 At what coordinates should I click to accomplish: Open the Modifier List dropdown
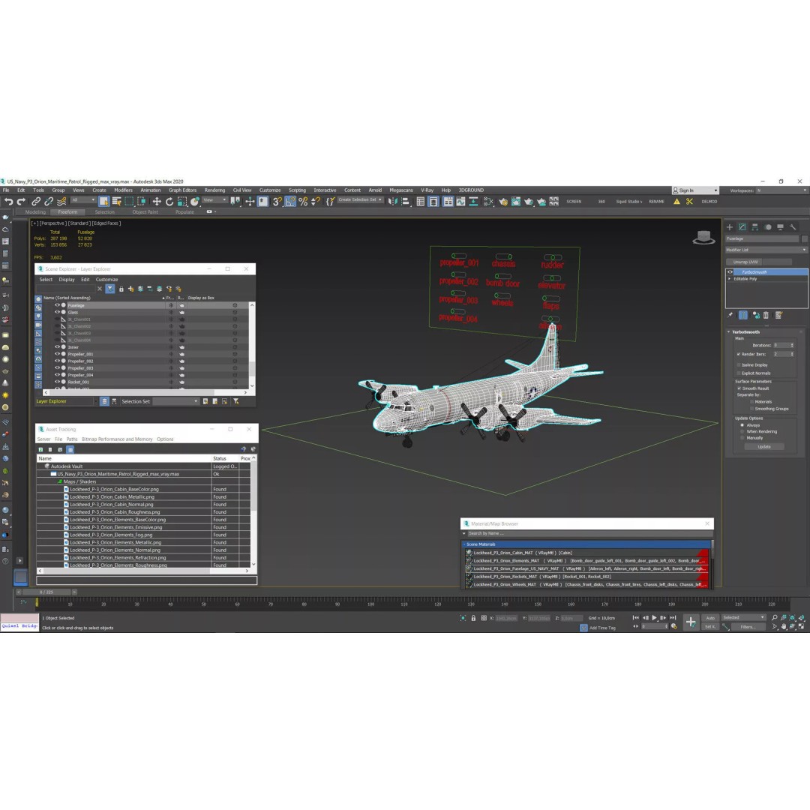(x=766, y=250)
